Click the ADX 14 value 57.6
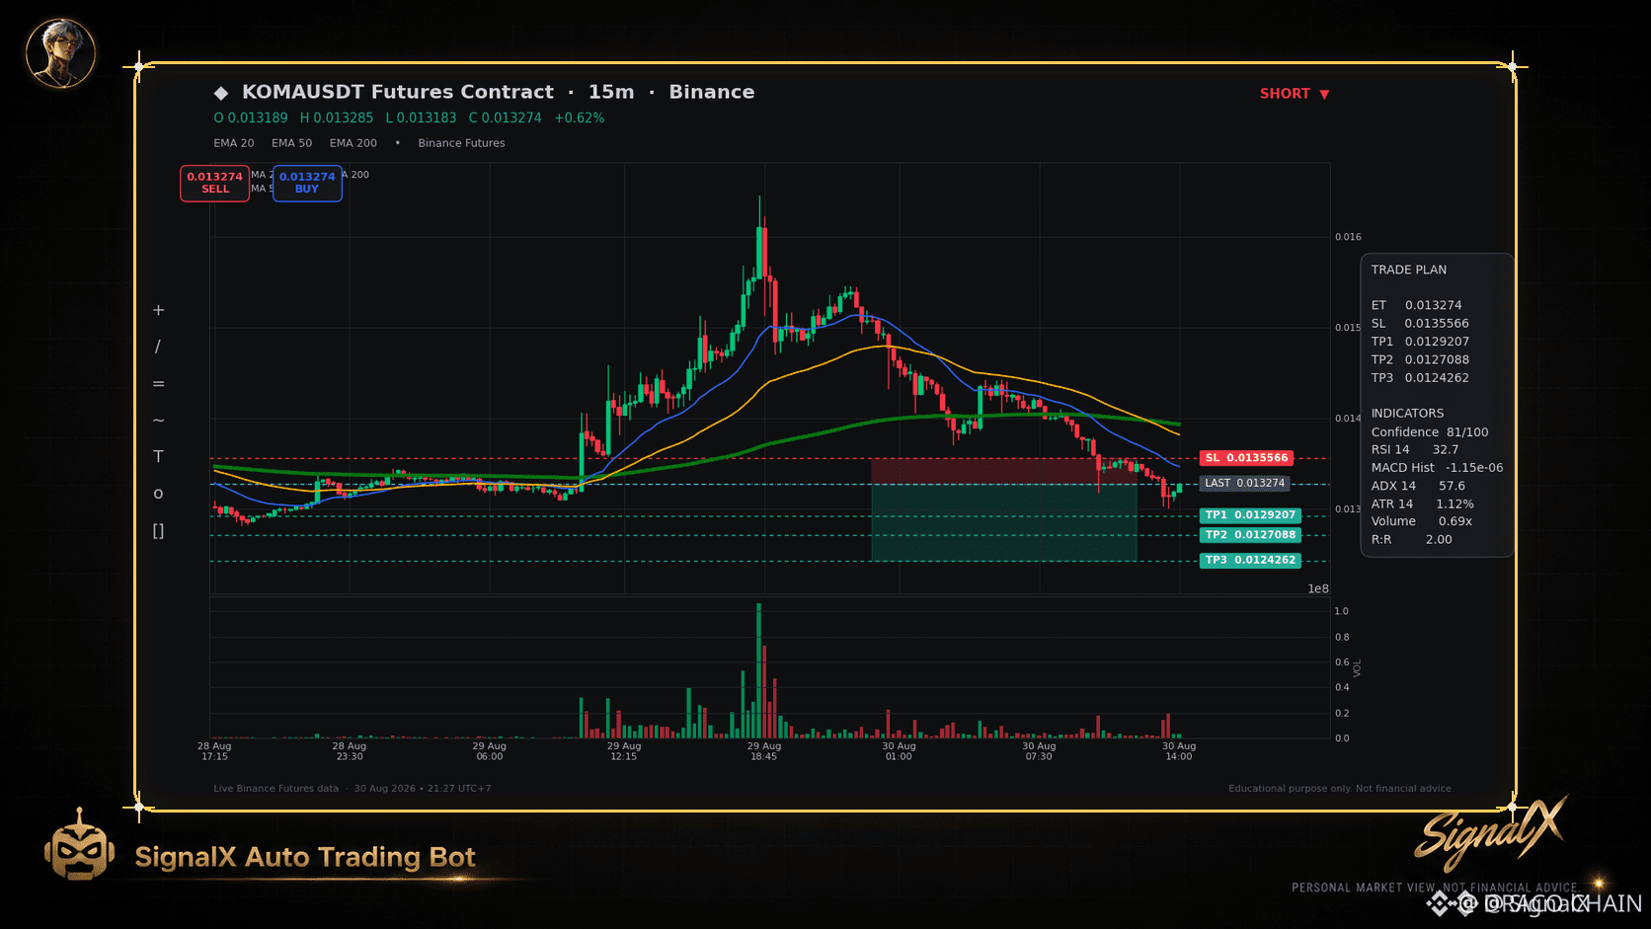The height and width of the screenshot is (929, 1651). (1452, 486)
